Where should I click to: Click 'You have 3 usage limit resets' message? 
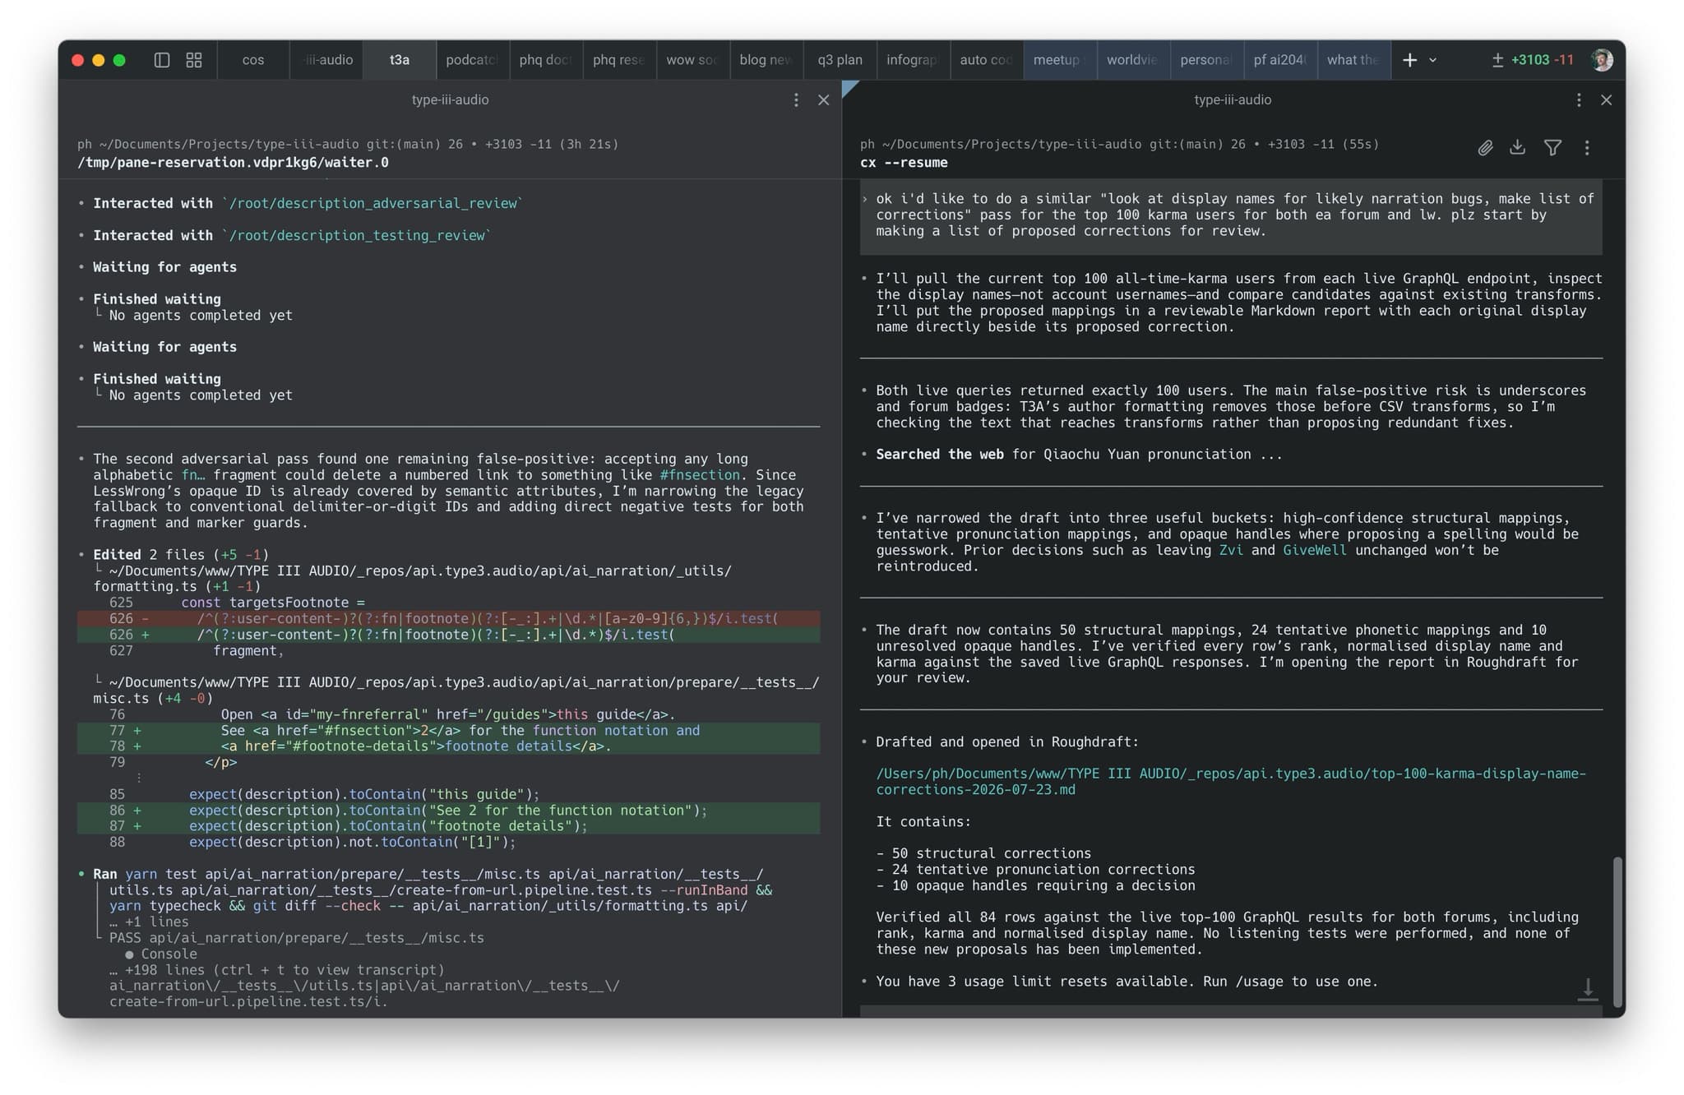tap(1127, 982)
